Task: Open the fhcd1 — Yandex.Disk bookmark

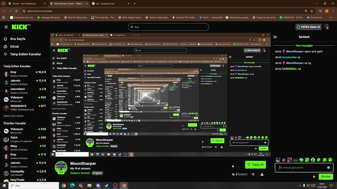Action: [211, 18]
